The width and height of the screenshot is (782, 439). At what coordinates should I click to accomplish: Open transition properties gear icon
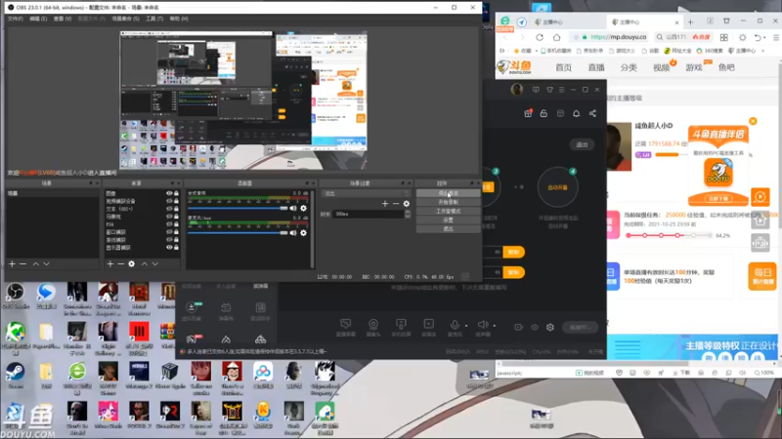pyautogui.click(x=407, y=204)
